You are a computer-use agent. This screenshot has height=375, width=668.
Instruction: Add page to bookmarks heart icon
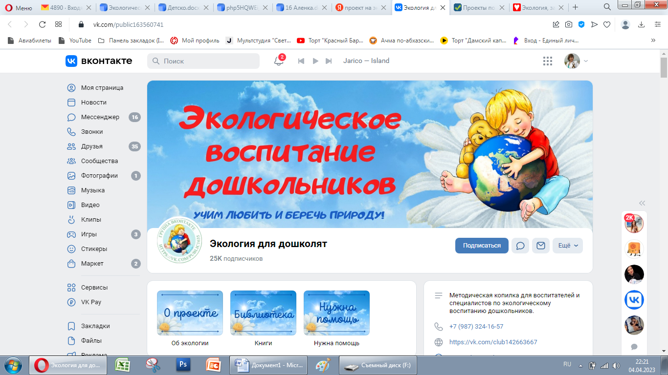click(x=607, y=24)
